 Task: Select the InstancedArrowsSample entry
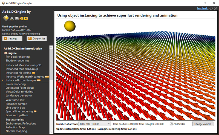[x=21, y=80]
